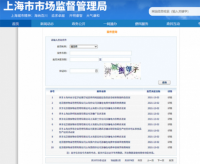The height and width of the screenshot is (164, 200).
Task: Click the 当前第1页 current page text
Action: point(116,160)
